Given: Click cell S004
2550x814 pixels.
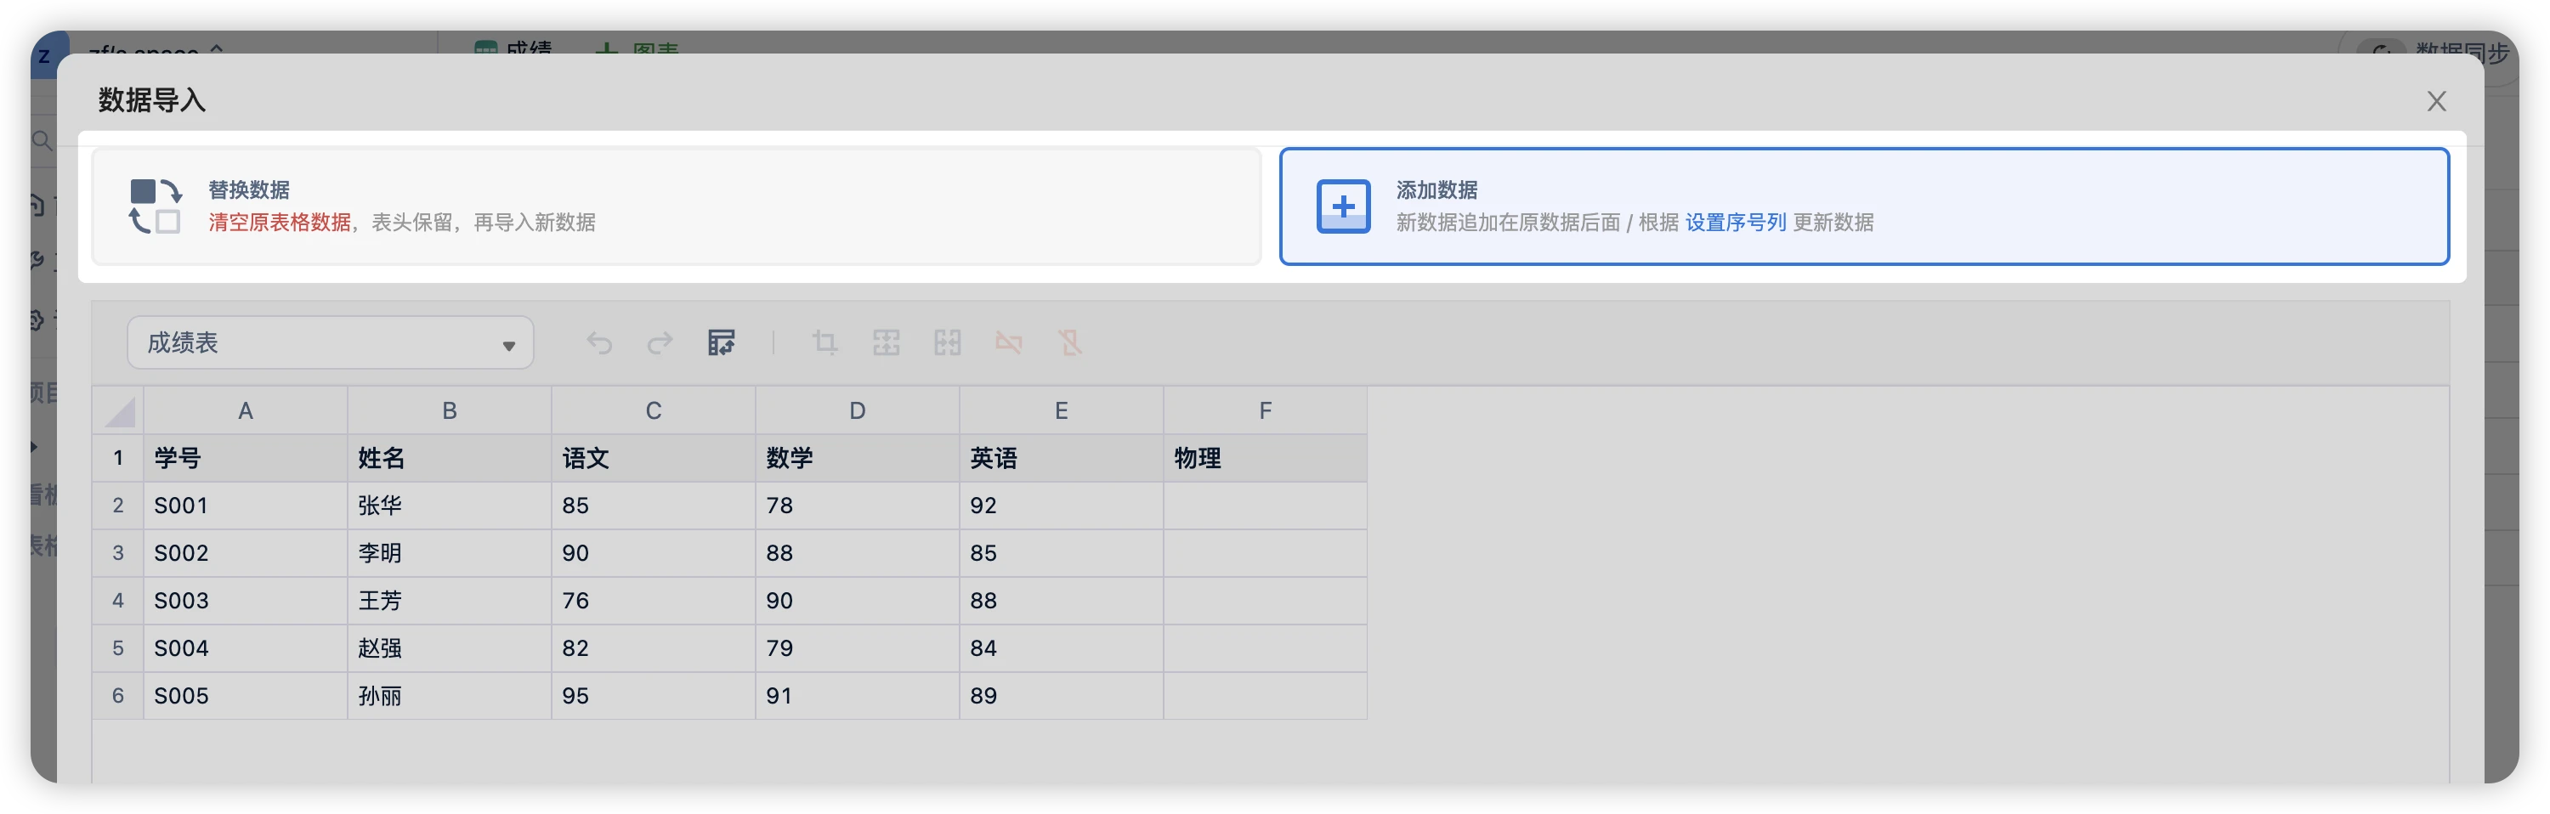Looking at the screenshot, I should 246,647.
